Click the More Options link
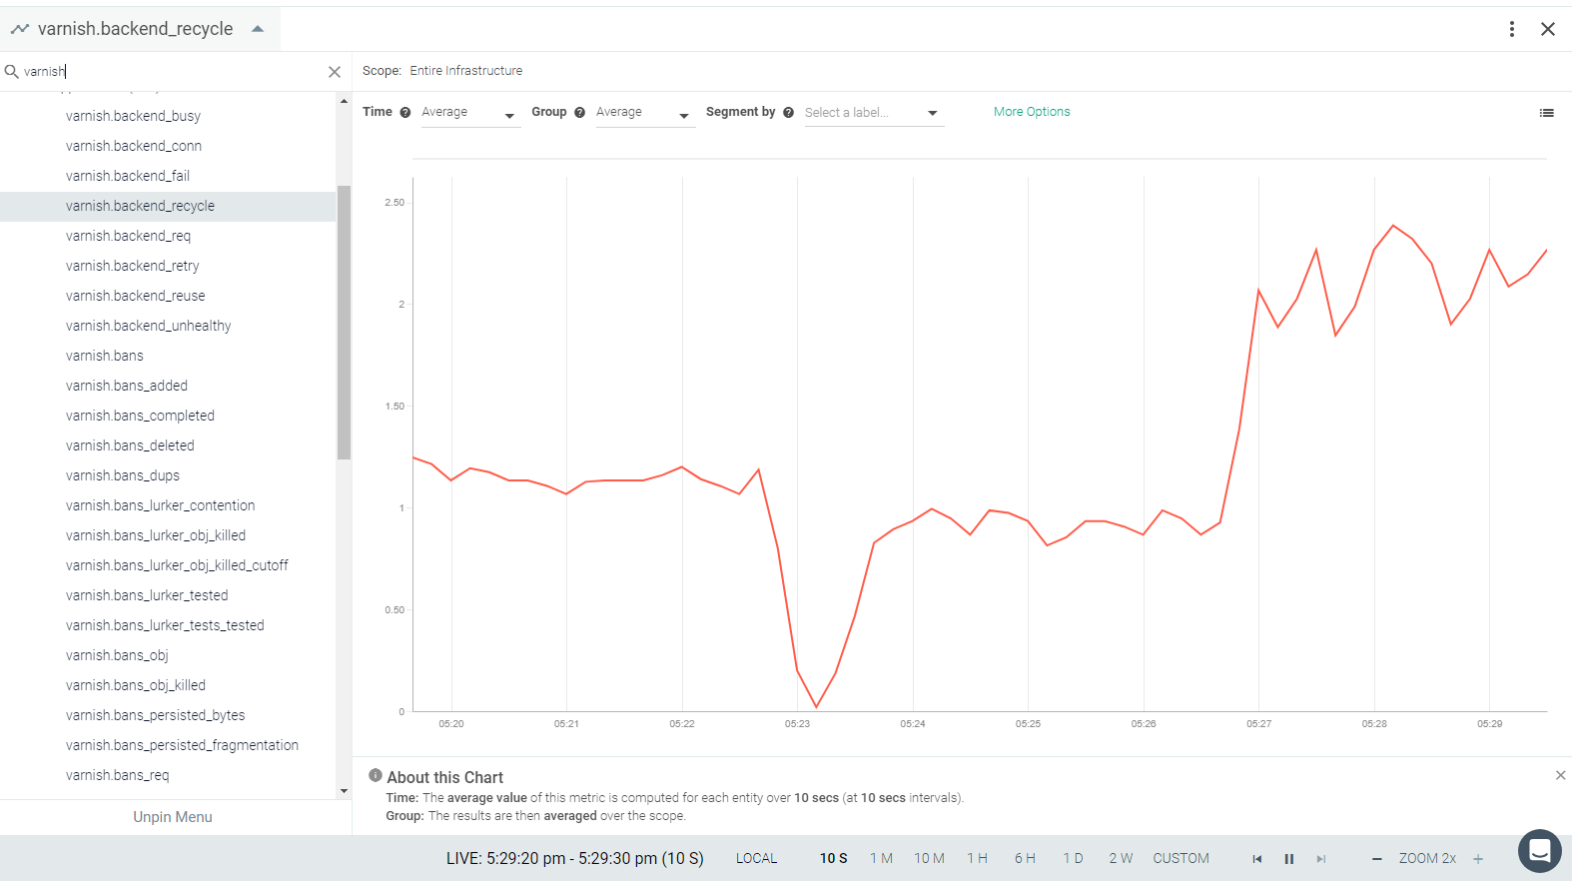This screenshot has width=1572, height=881. click(1032, 112)
